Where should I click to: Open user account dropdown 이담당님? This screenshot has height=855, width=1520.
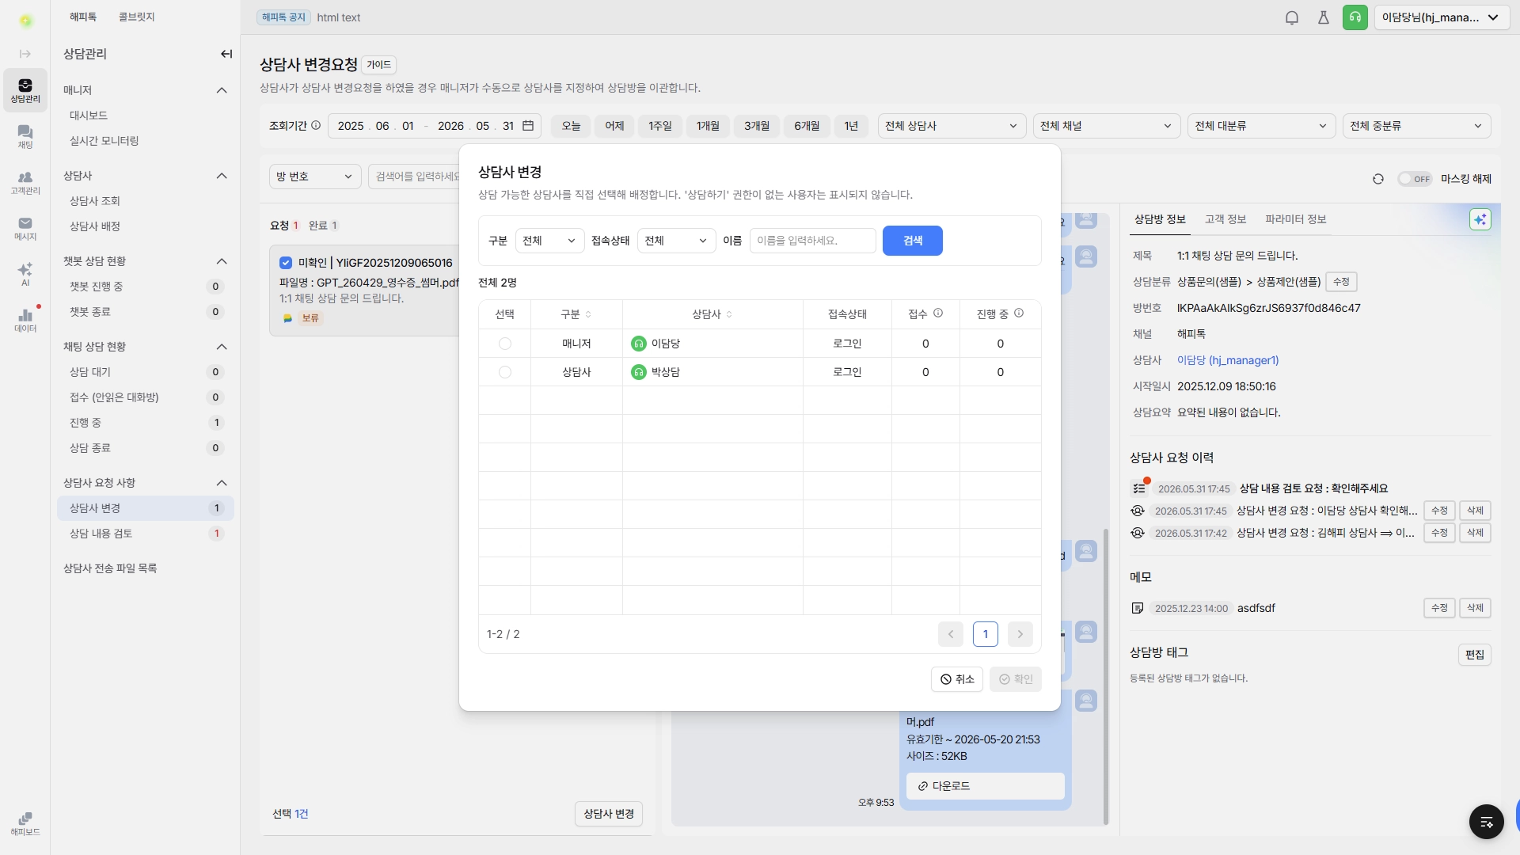click(1441, 17)
